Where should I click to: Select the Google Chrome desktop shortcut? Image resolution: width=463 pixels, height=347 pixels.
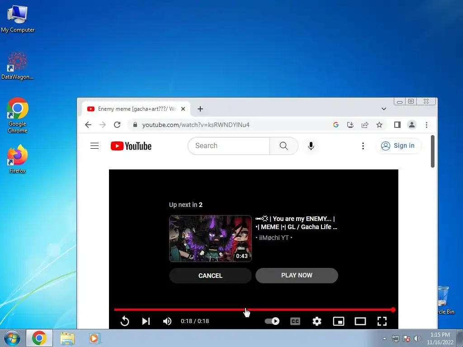click(x=18, y=115)
